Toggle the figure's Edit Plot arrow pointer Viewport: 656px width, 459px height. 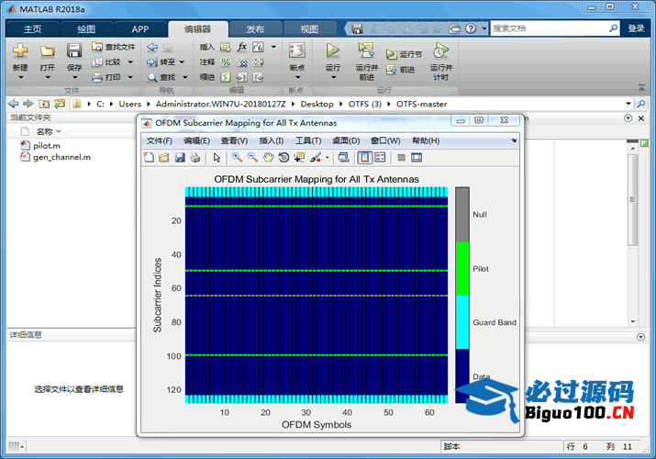click(217, 158)
